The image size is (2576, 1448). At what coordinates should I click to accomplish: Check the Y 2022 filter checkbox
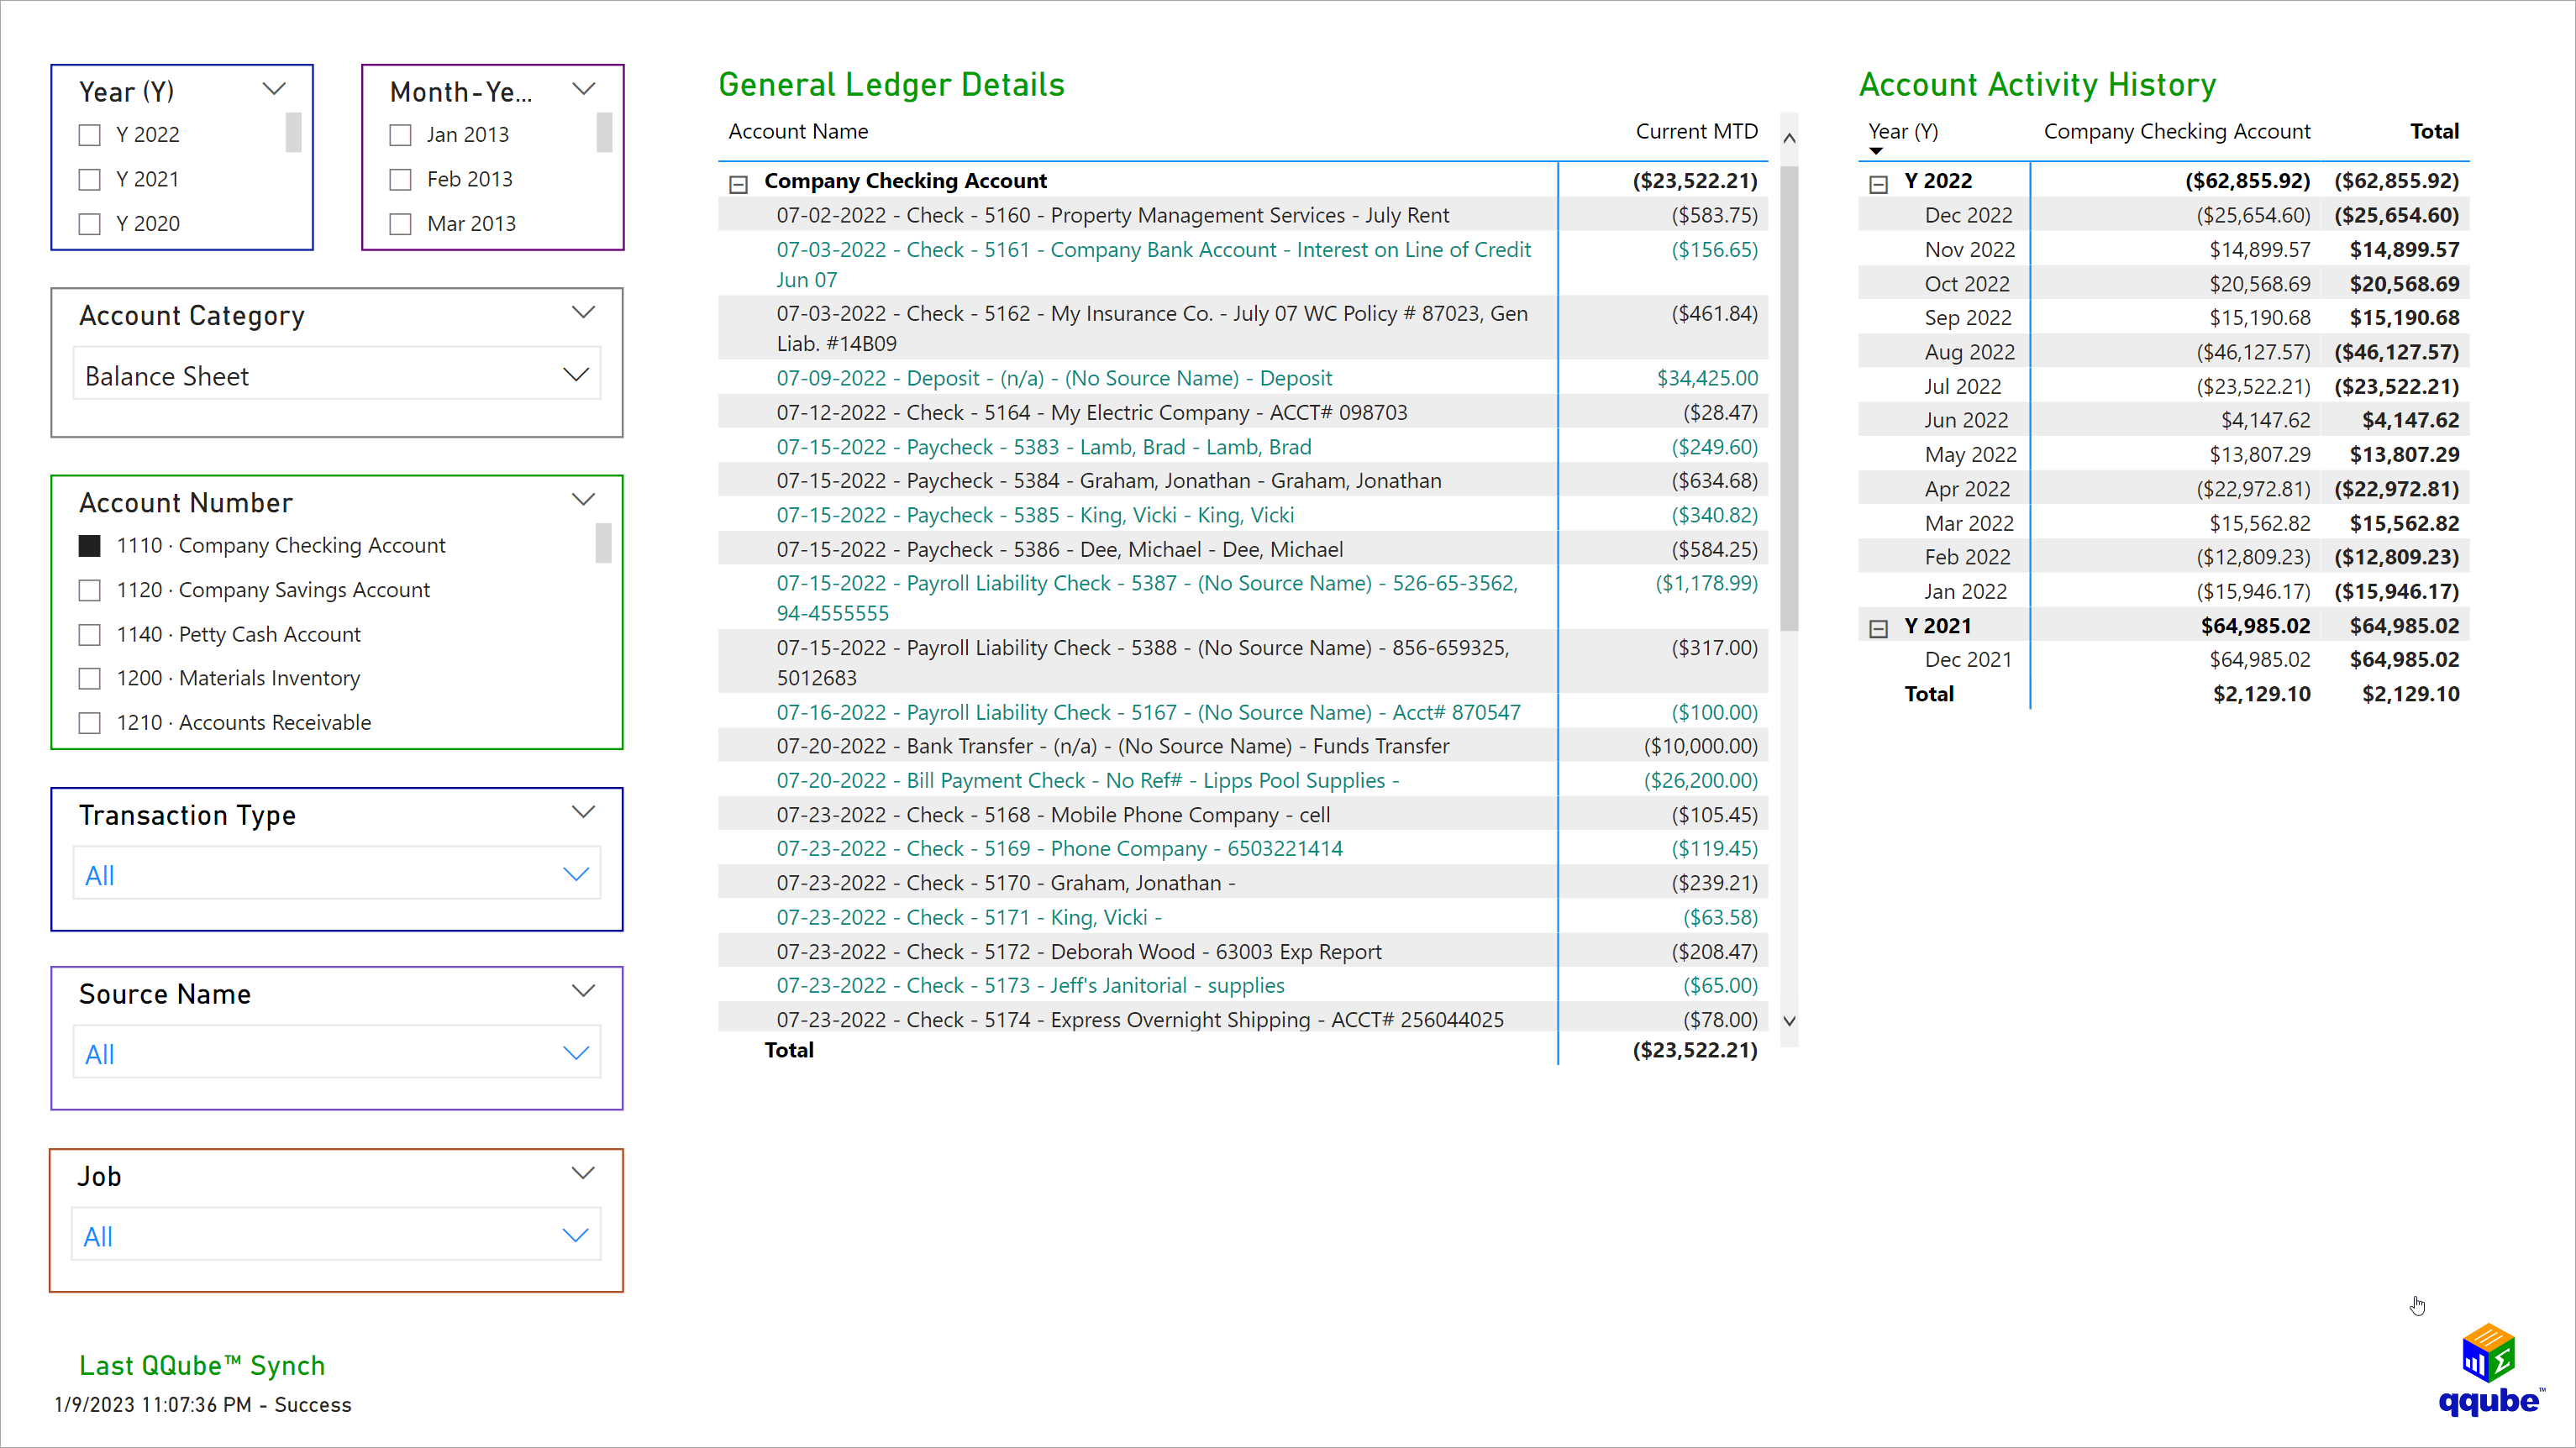click(x=90, y=134)
